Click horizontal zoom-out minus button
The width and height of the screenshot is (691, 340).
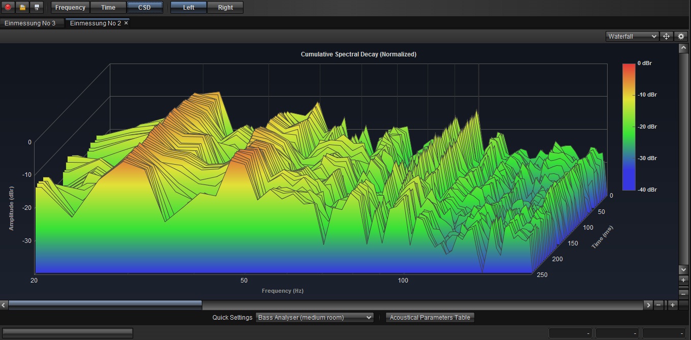pyautogui.click(x=659, y=305)
